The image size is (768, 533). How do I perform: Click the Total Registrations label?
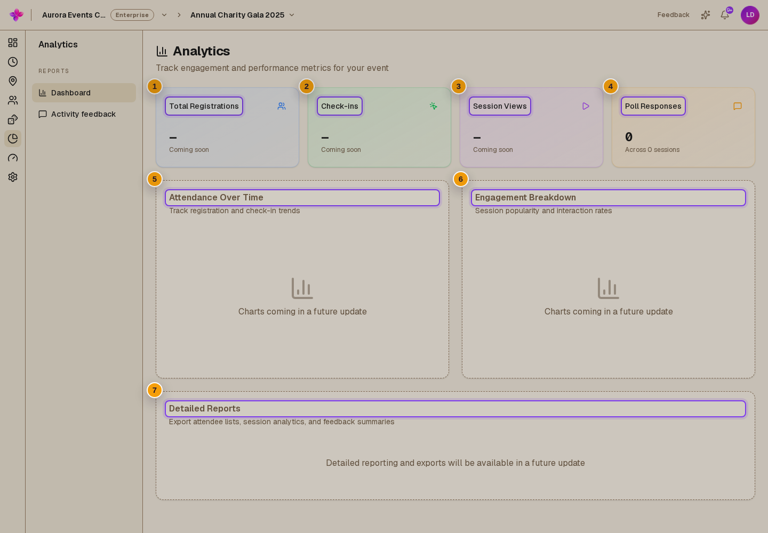coord(204,106)
